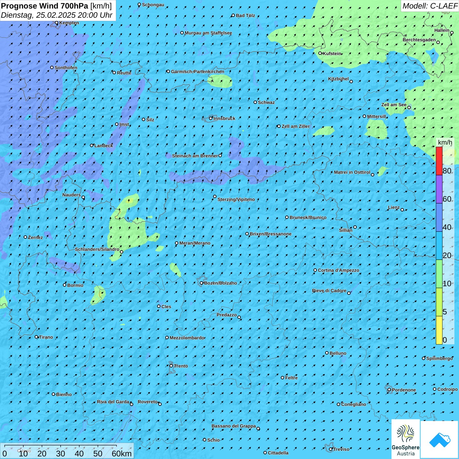Click the Kitzbühel city marker dot
The width and height of the screenshot is (459, 459).
click(351, 81)
